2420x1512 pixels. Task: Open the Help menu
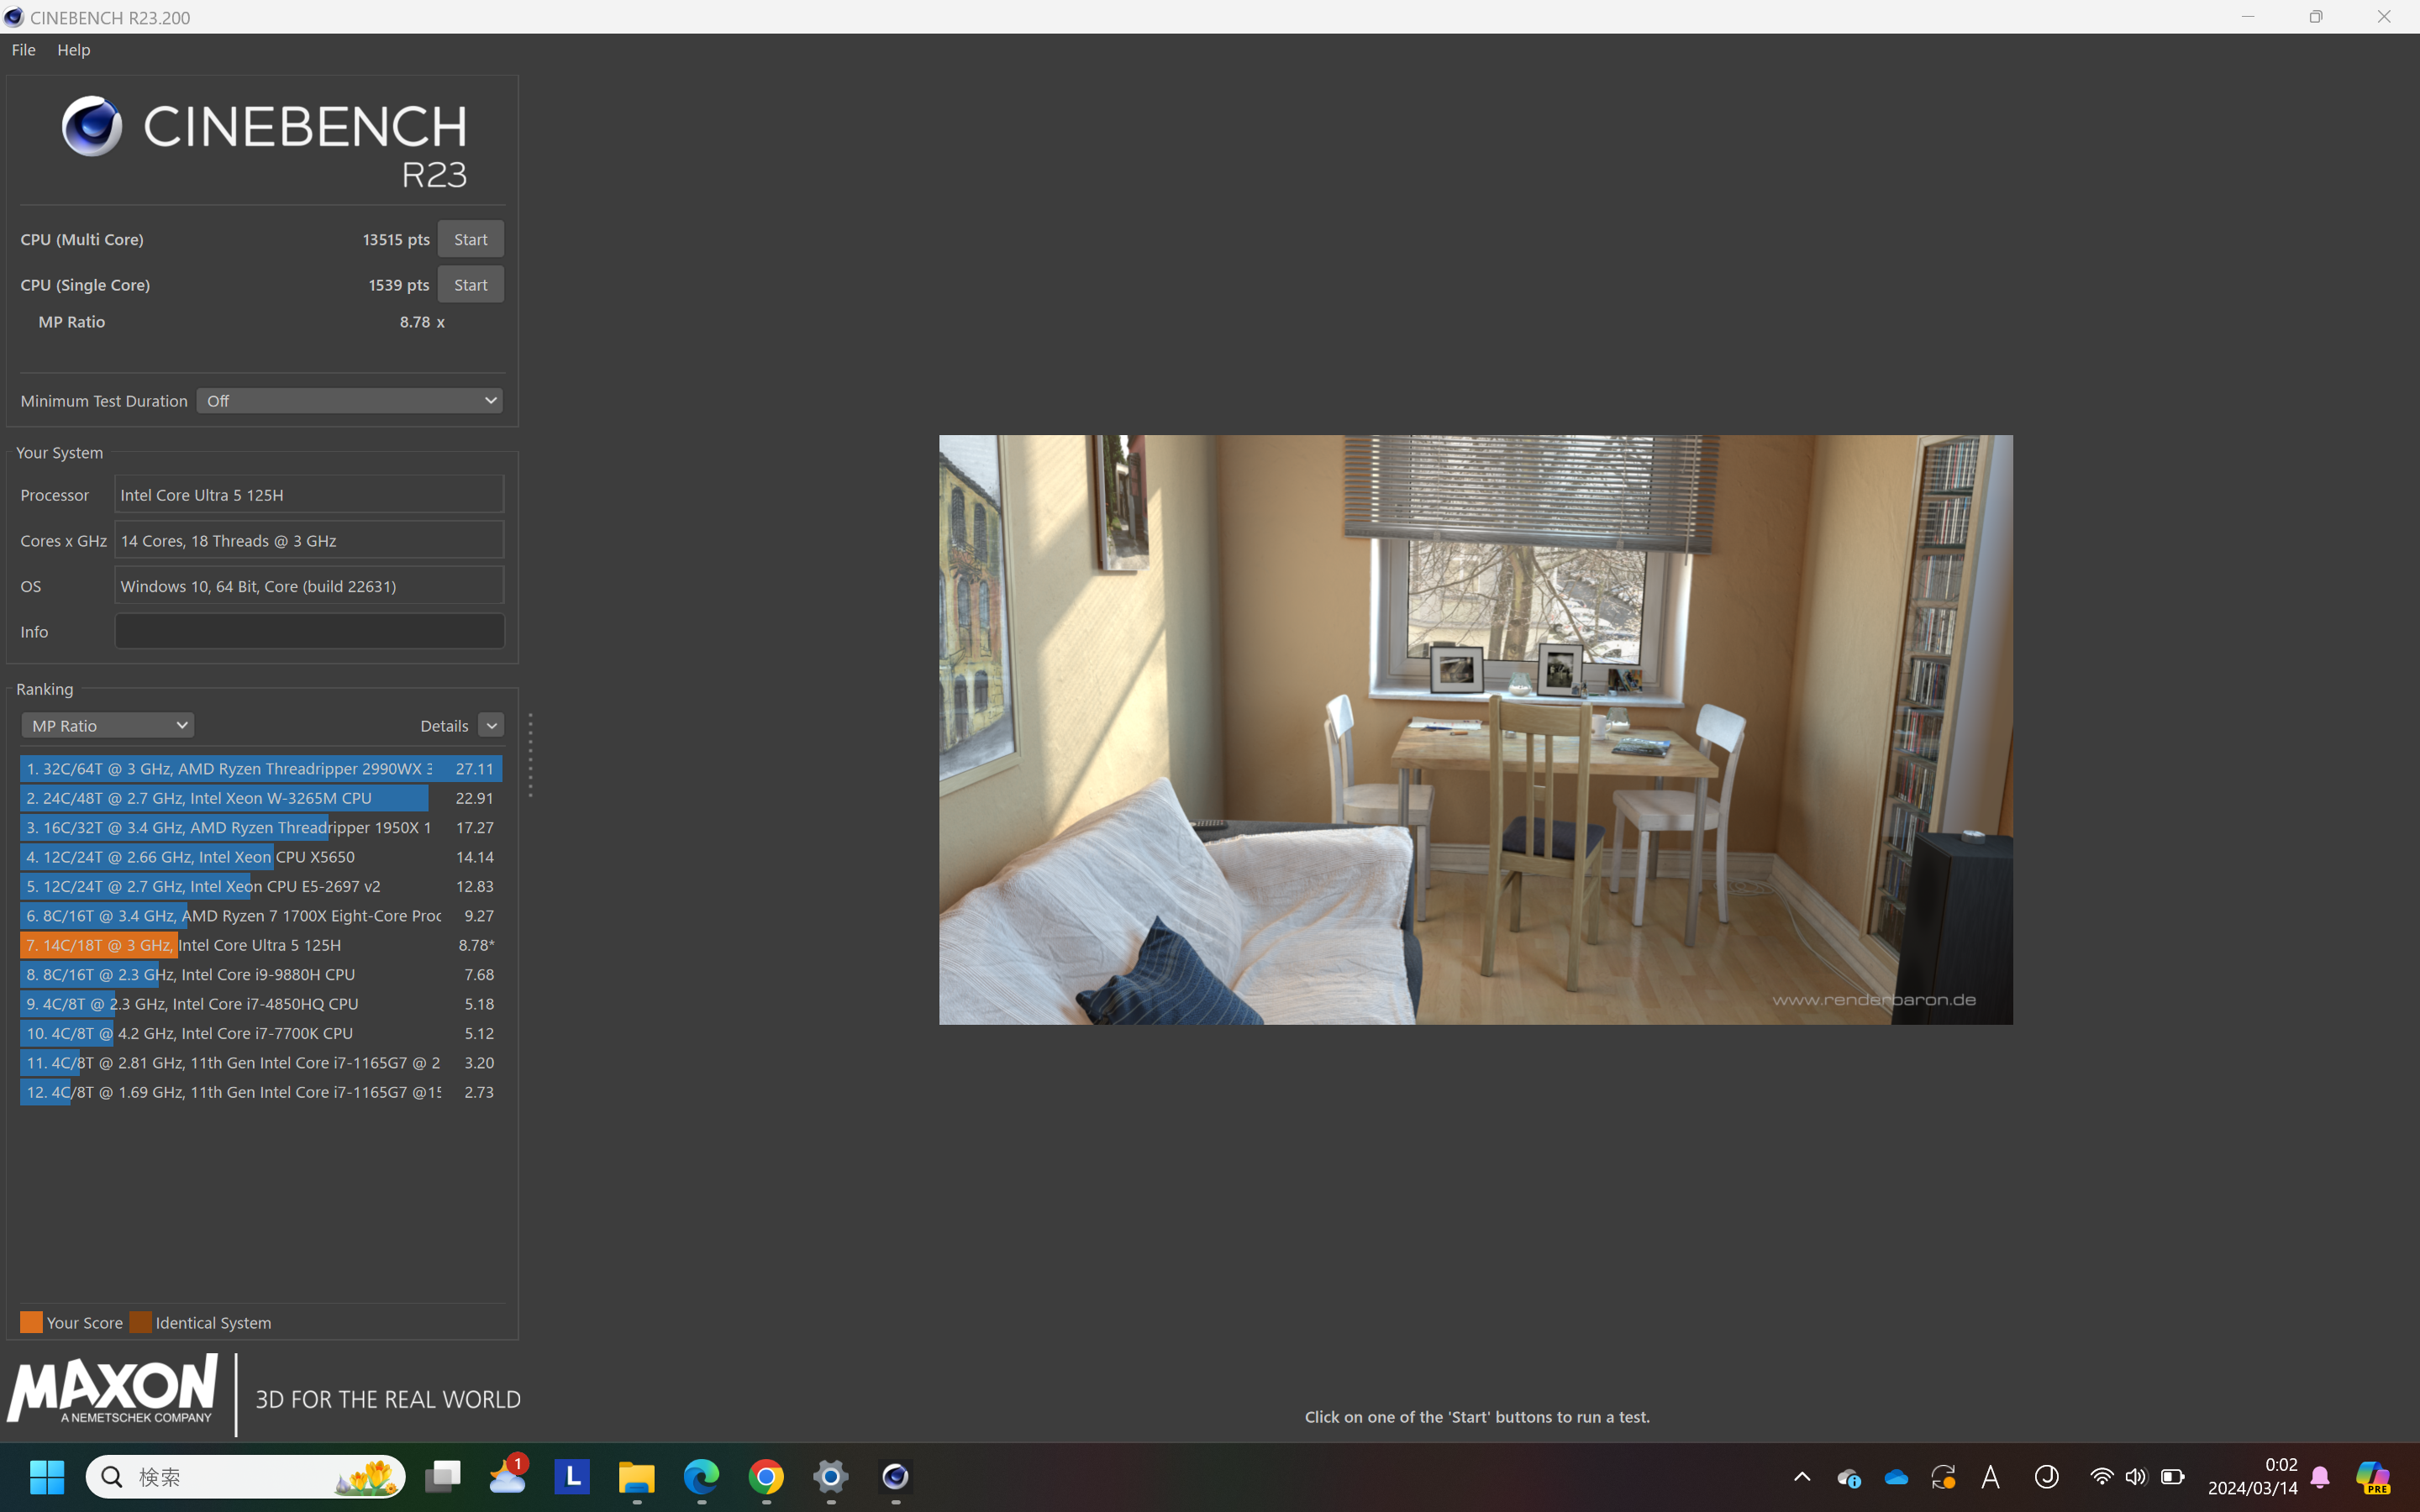74,50
